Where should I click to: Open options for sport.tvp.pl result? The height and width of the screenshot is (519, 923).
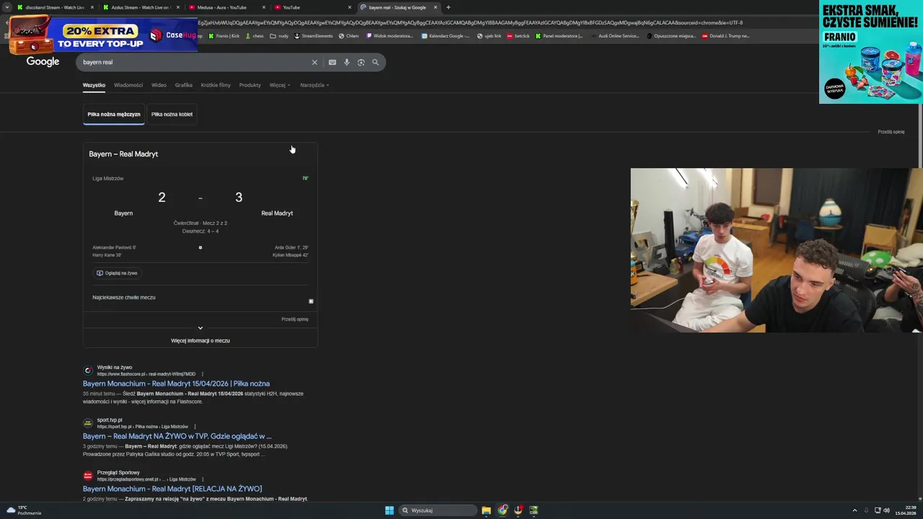(195, 427)
